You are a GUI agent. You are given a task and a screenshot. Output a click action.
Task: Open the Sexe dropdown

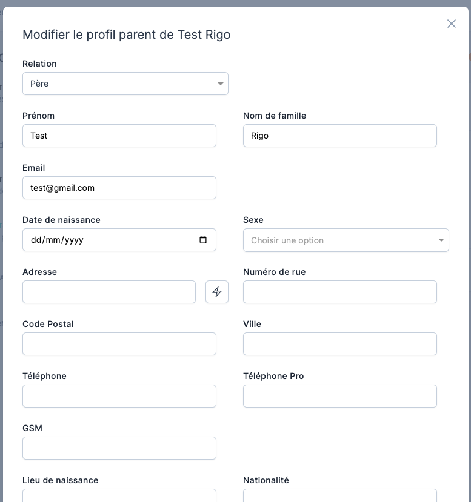point(346,240)
